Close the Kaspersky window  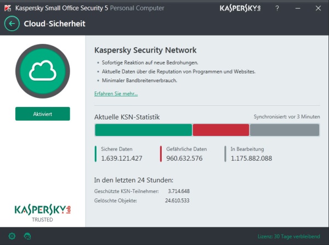pyautogui.click(x=318, y=8)
